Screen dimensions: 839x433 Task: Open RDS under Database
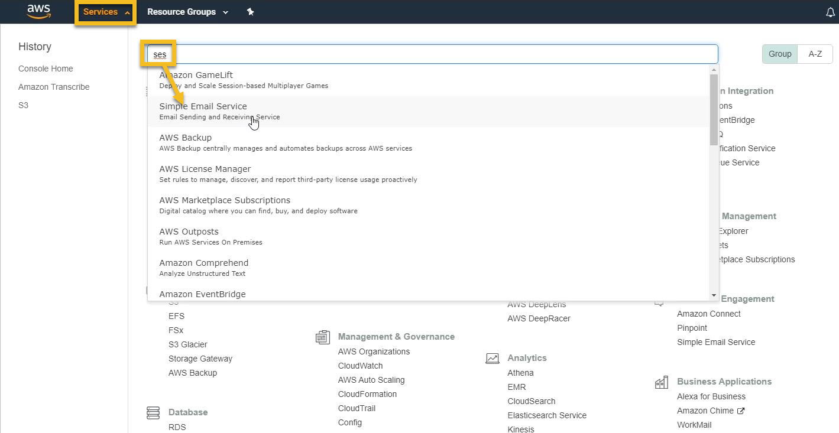tap(177, 427)
